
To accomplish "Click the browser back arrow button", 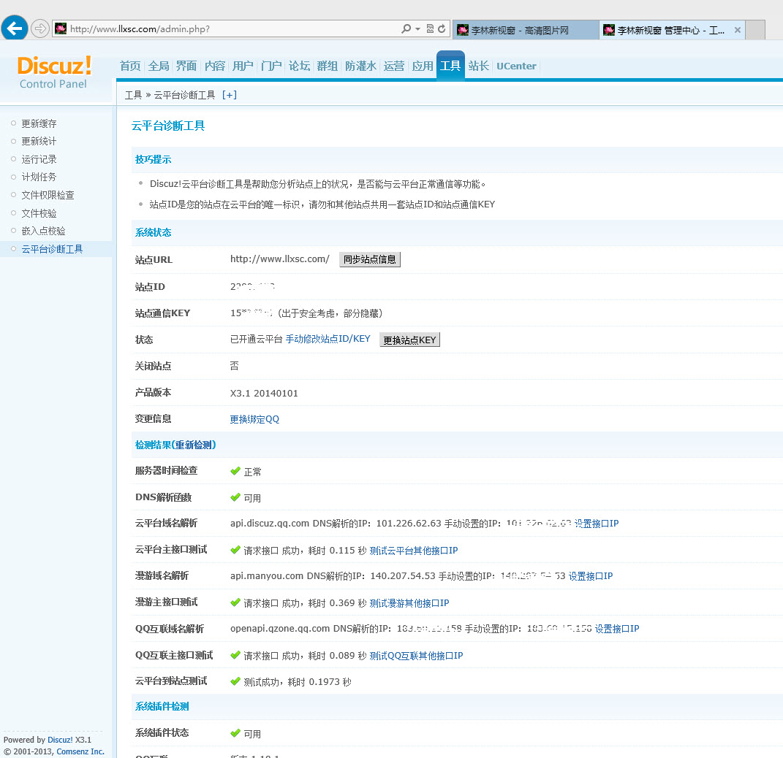I will (x=15, y=28).
